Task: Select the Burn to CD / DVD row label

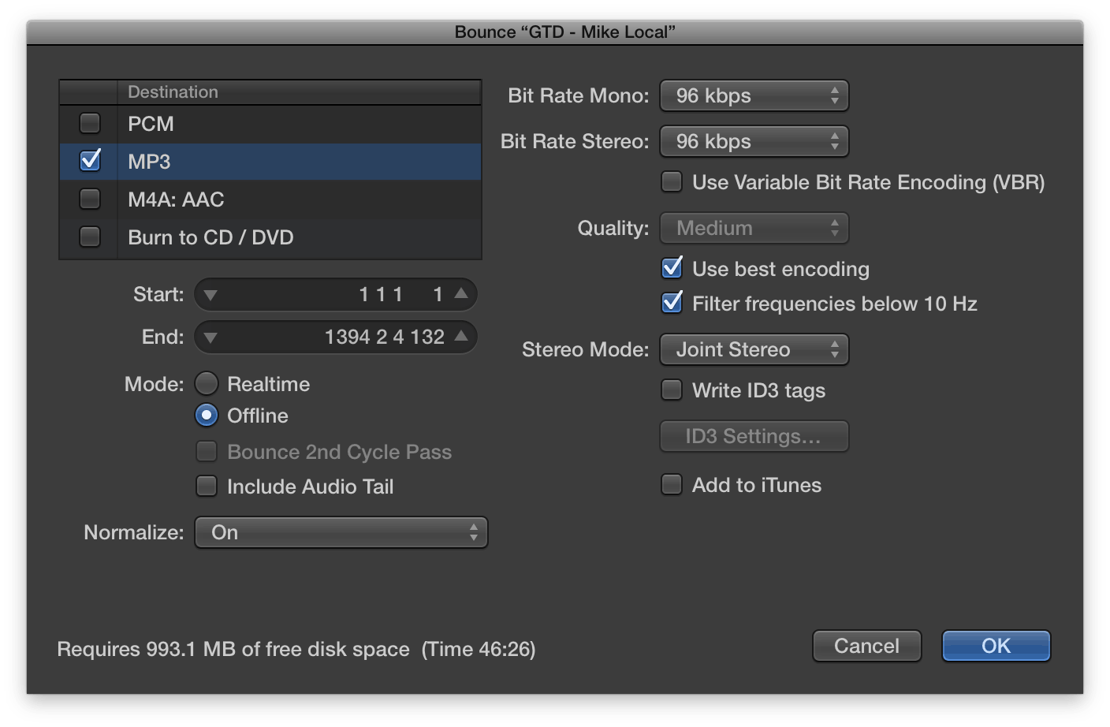Action: (x=210, y=237)
